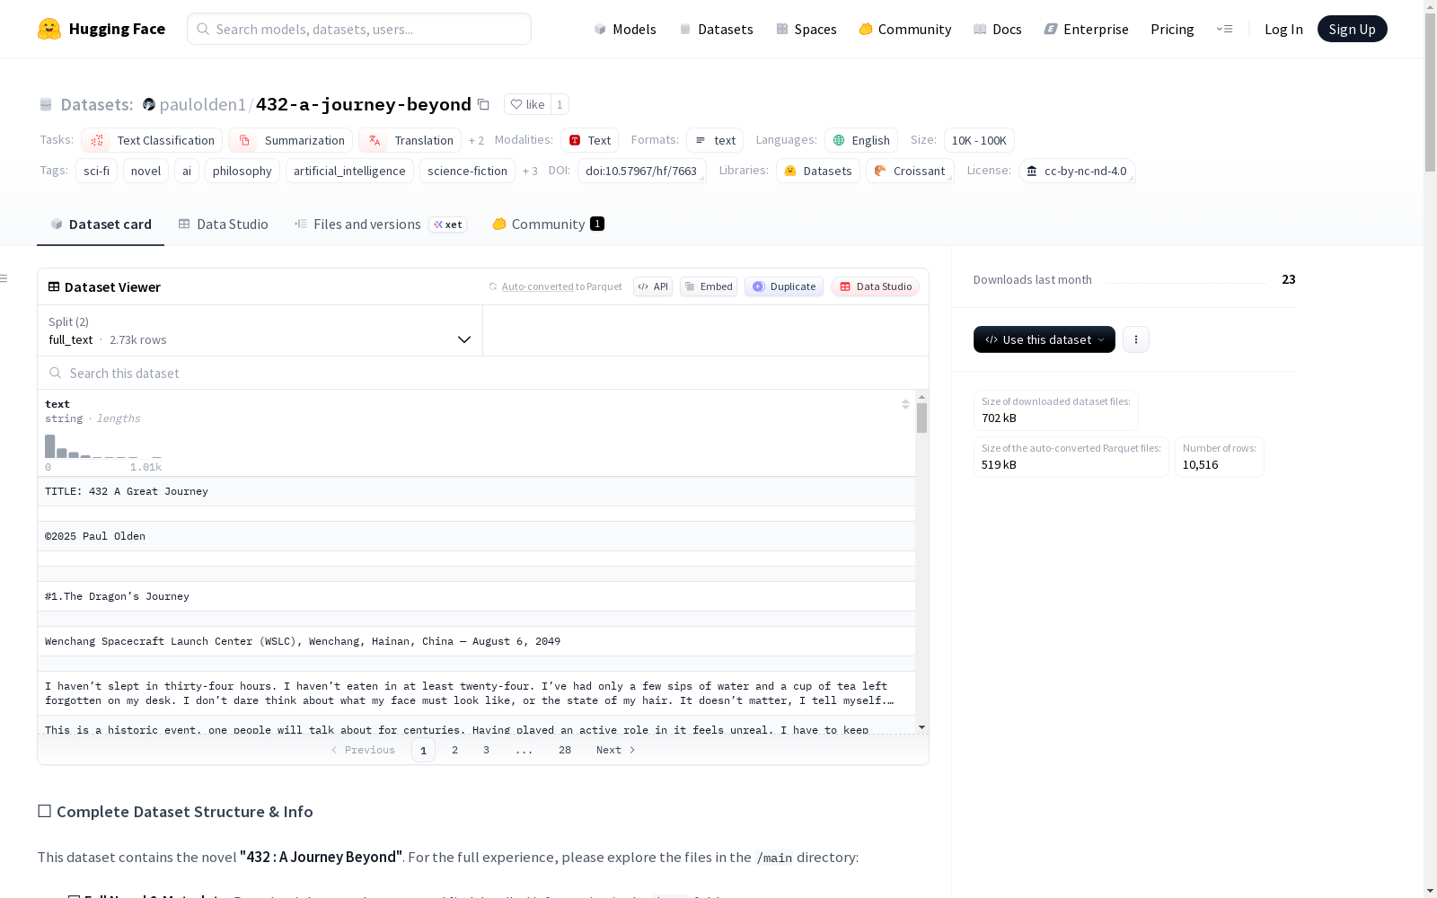
Task: Focus the main search models field
Action: 359,29
